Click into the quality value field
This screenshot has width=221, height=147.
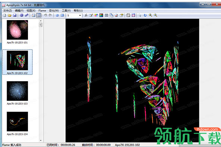pos(73,15)
